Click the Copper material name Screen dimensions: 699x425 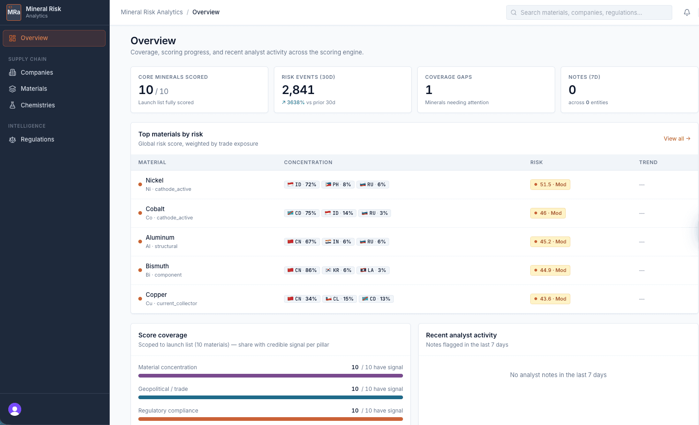pos(156,295)
